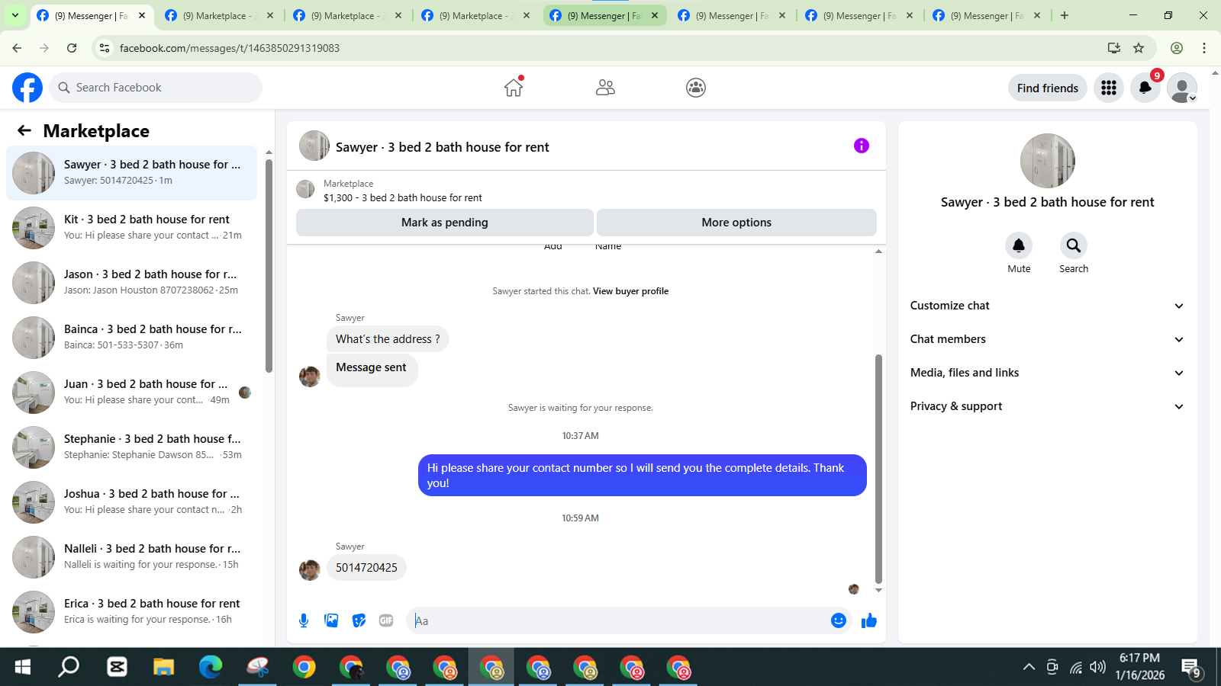Click the chat messages scrollbar
Screen dimensions: 1221x686
[x=878, y=469]
